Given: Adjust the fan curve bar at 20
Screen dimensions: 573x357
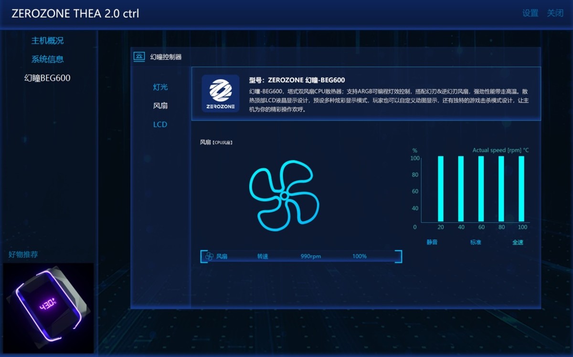Looking at the screenshot, I should coord(441,189).
